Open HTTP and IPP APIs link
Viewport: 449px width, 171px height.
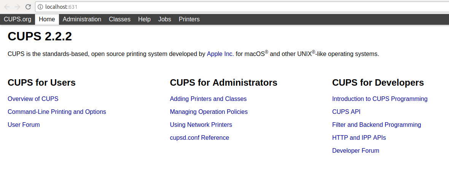[359, 138]
